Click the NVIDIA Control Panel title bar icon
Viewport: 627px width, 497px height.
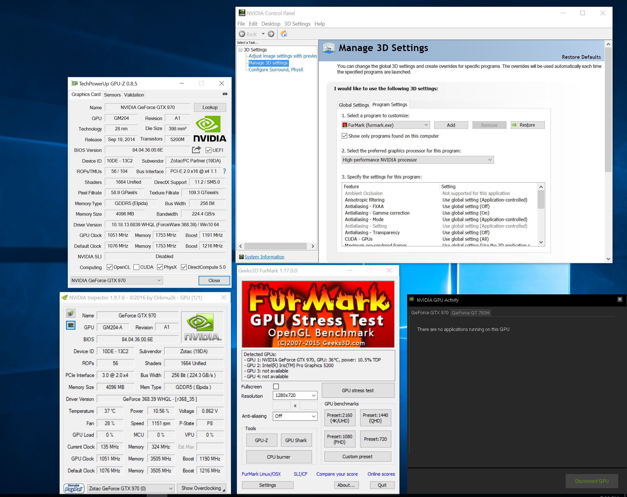coord(242,13)
